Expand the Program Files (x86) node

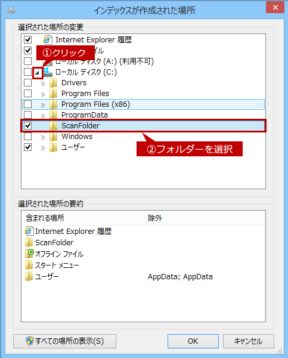tap(43, 105)
